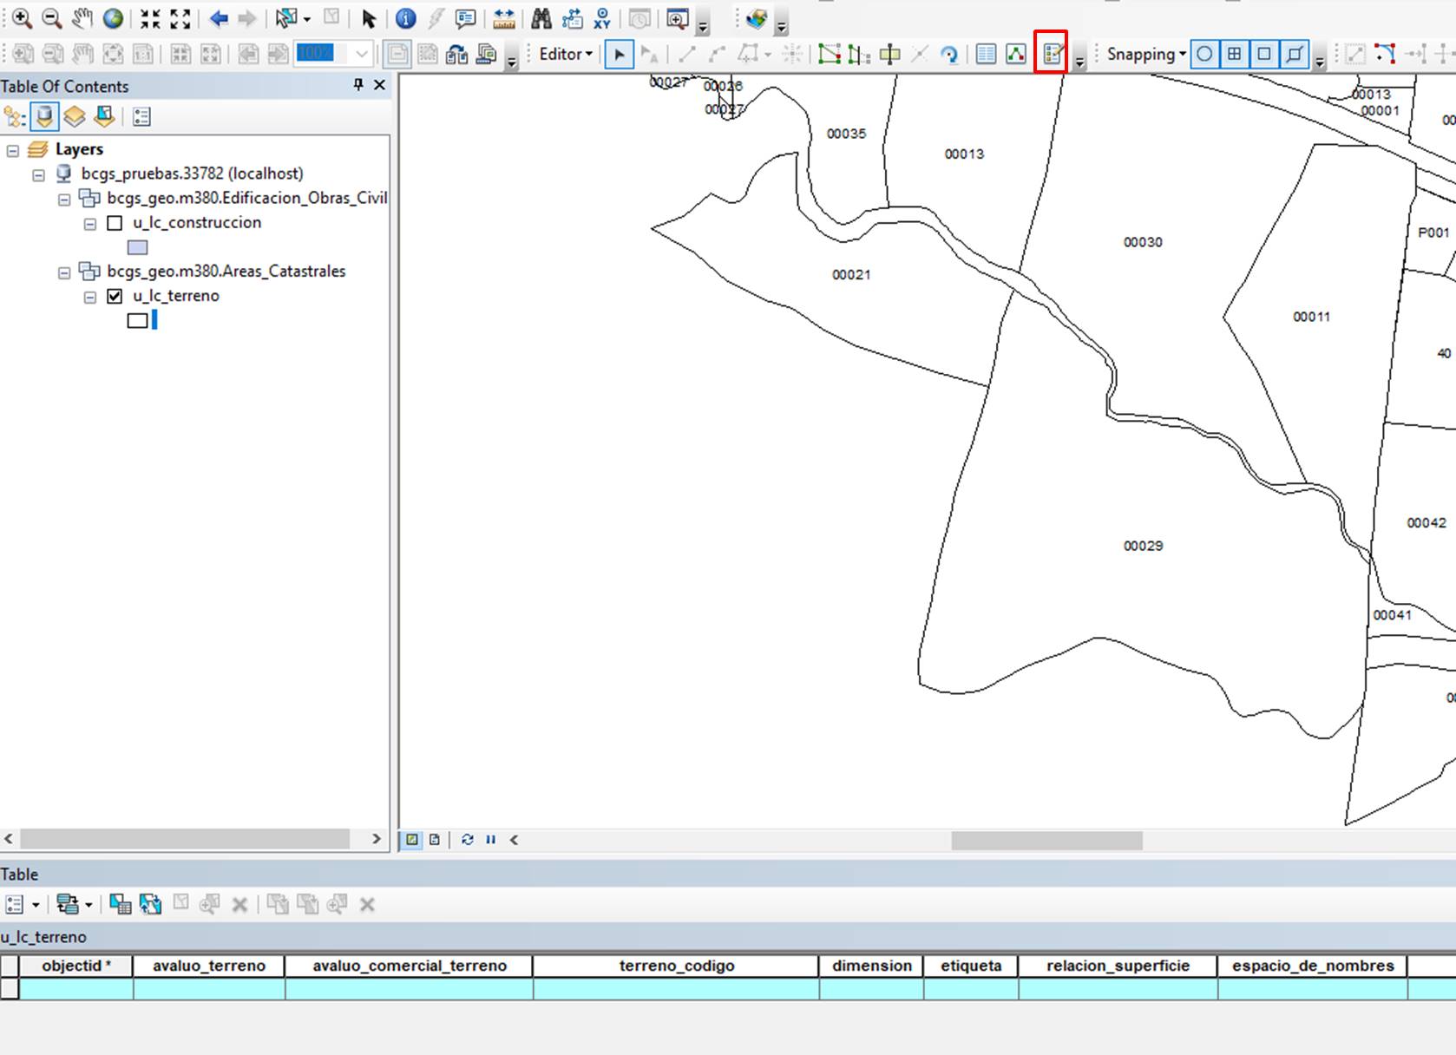Open the Snapping dropdown menu

[x=1146, y=54]
